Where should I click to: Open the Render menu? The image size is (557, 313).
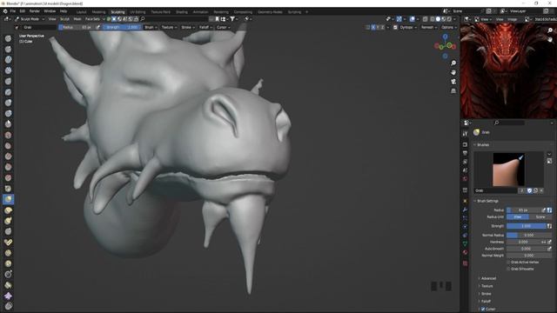click(x=35, y=11)
